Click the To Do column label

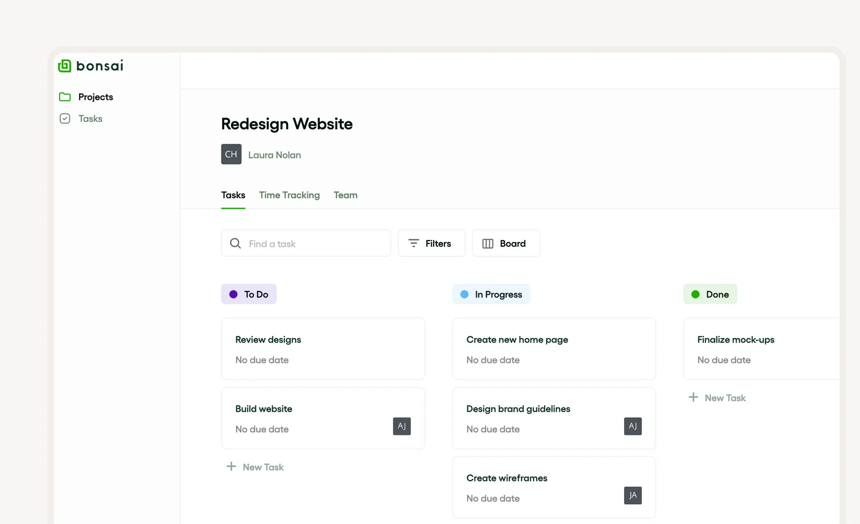pos(249,294)
